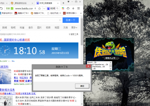Click the news article thumbnail with man
Screen dimensions: 150x106
pyautogui.click(x=6, y=101)
